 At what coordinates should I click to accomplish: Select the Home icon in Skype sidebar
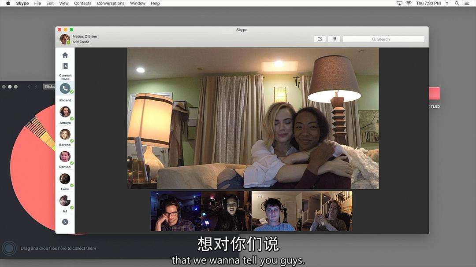click(65, 55)
